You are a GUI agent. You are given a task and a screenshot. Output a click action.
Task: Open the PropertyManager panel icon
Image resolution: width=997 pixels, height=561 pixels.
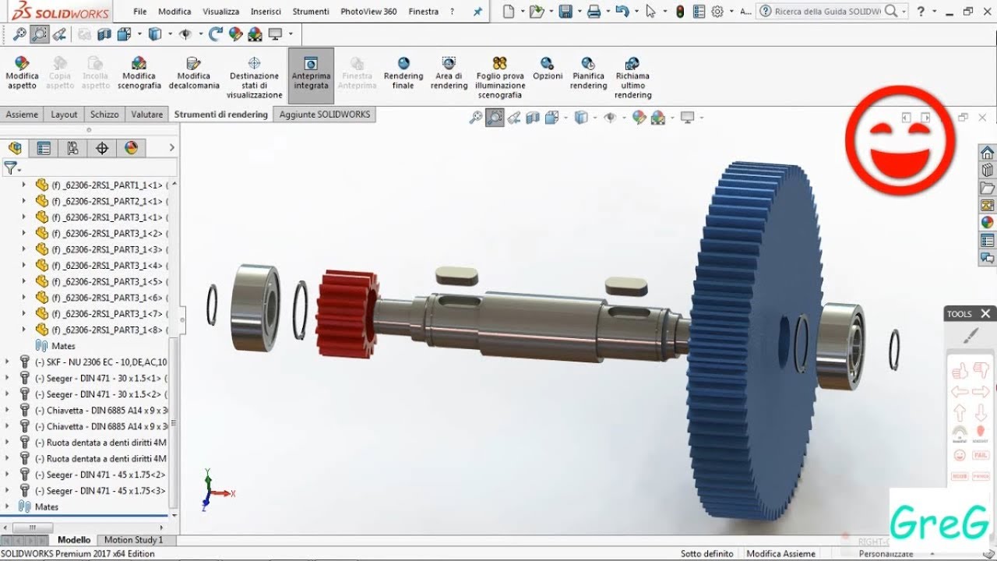tap(44, 148)
